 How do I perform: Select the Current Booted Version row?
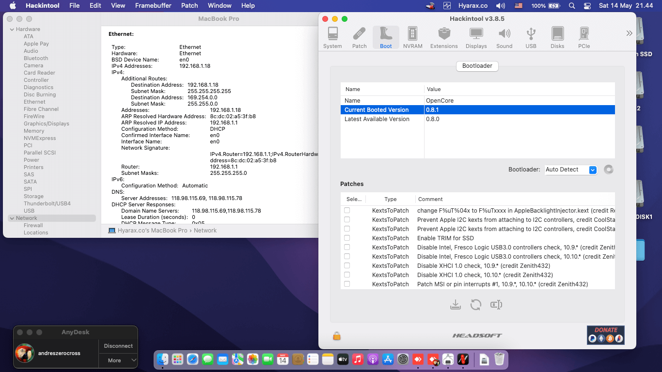click(x=477, y=110)
